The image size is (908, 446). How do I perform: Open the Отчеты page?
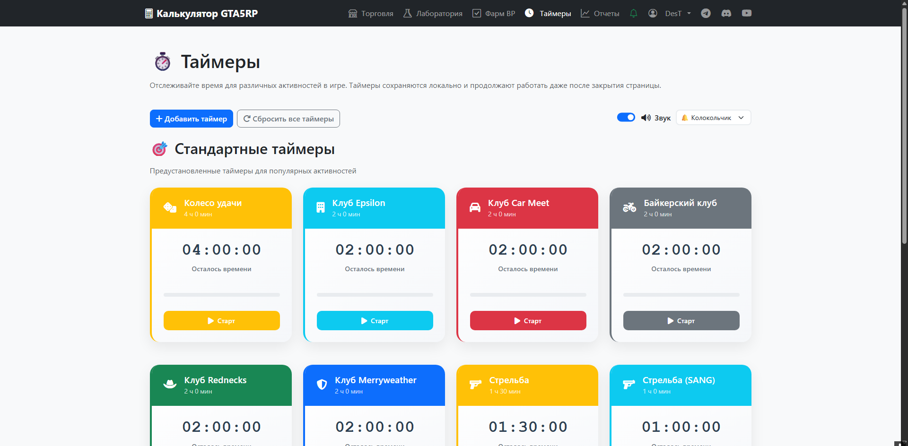[600, 13]
